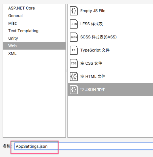
Task: Click the empty CSS file icon
Action: point(74,63)
